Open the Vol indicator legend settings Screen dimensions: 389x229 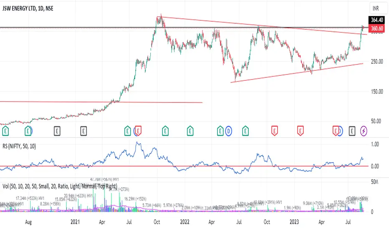(60, 186)
